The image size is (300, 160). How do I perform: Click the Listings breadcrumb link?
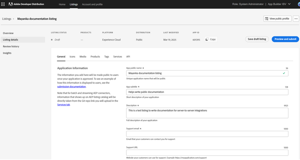[x=7, y=19]
